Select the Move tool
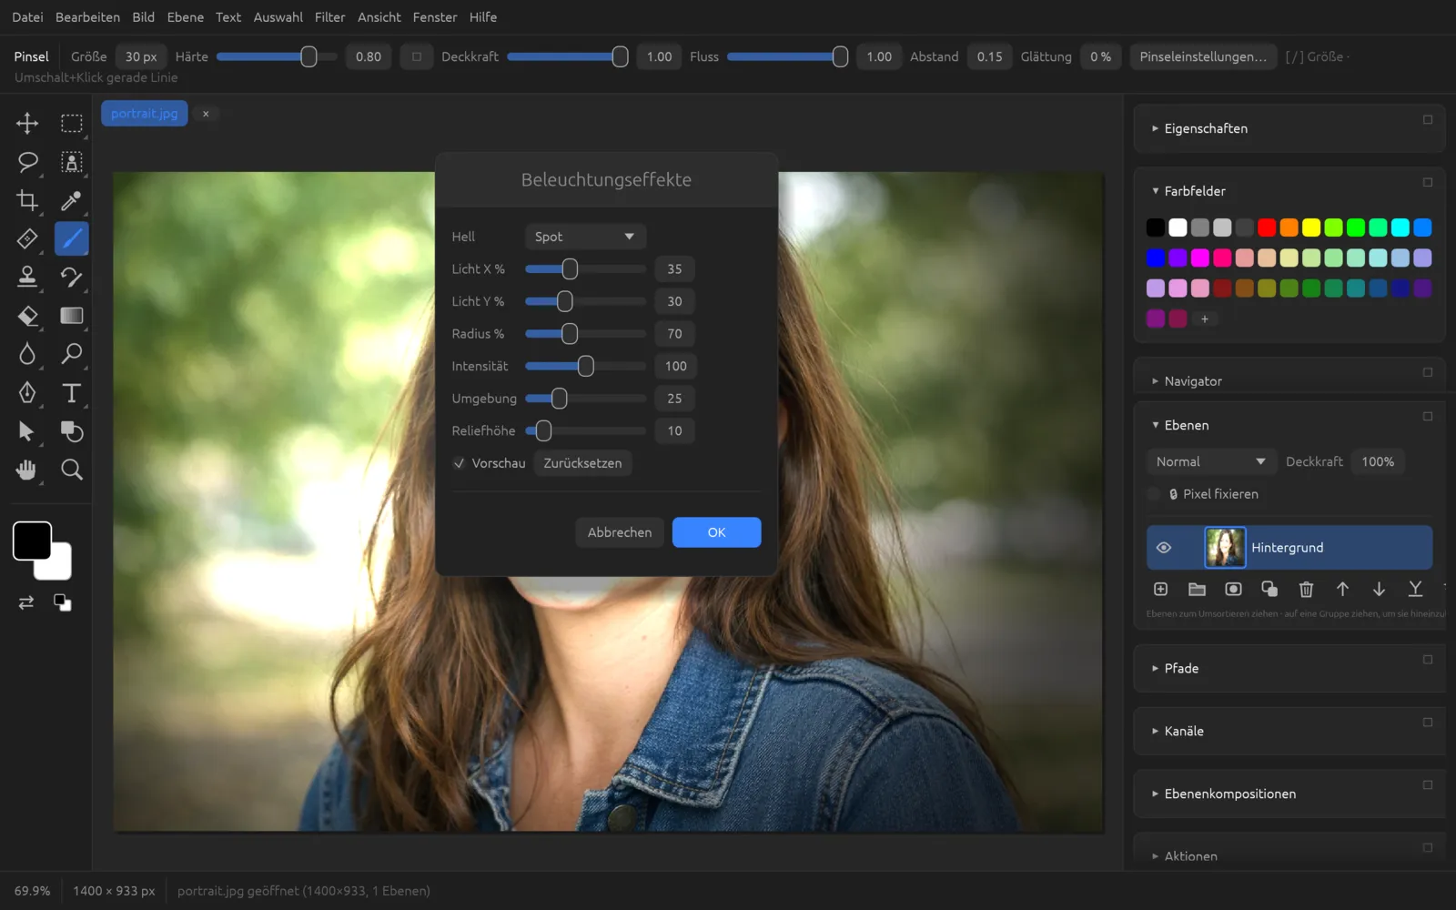The width and height of the screenshot is (1456, 910). click(x=27, y=123)
